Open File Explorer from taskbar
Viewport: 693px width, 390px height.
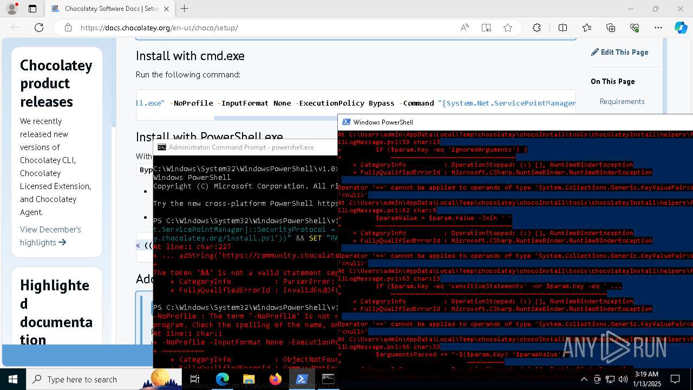pos(249,379)
